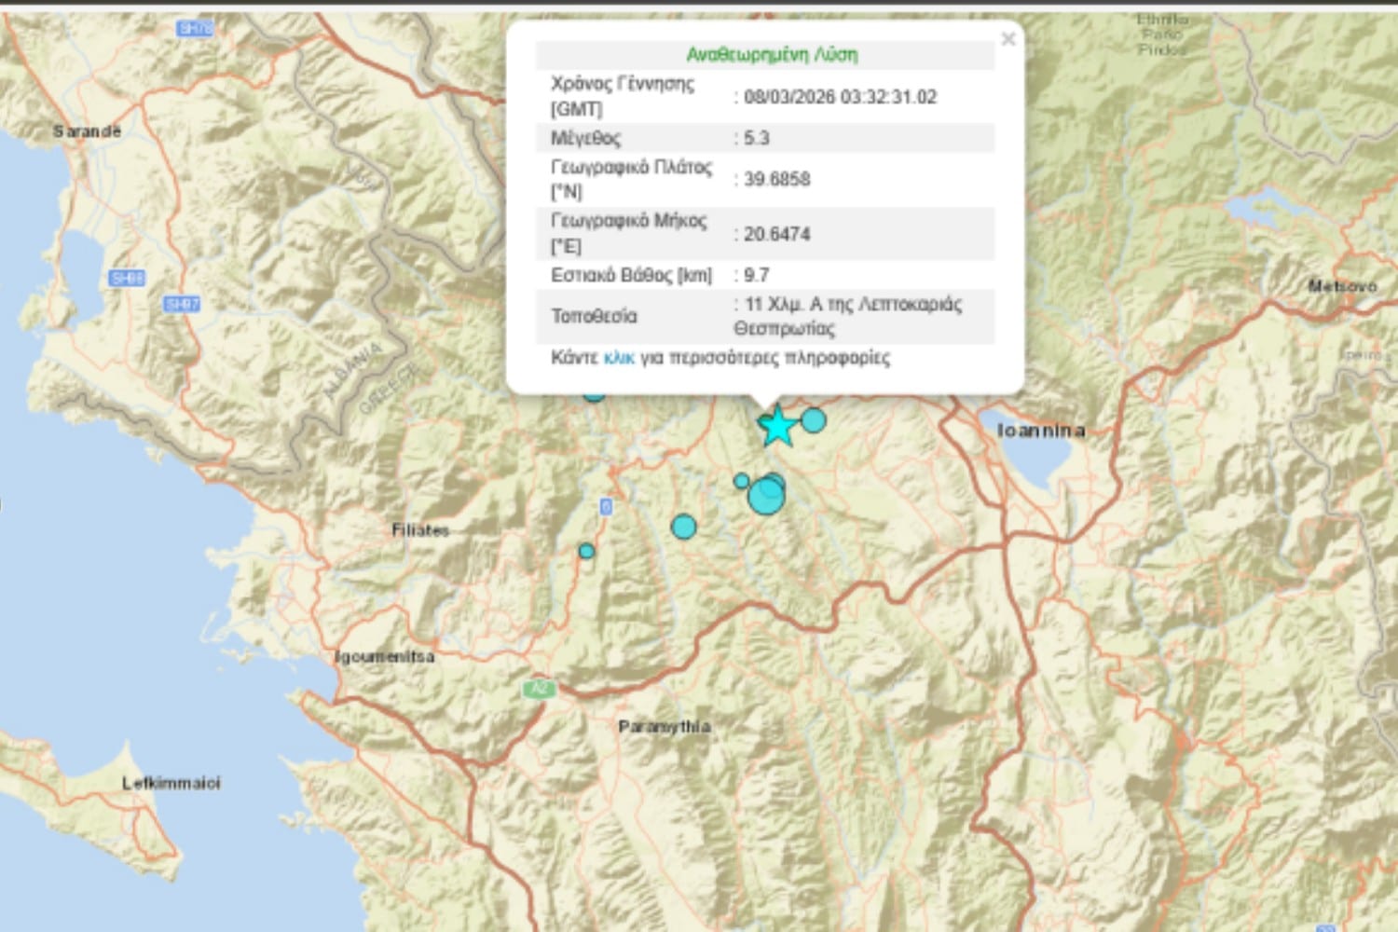Select the circle marker just below route 6 shield

586,551
